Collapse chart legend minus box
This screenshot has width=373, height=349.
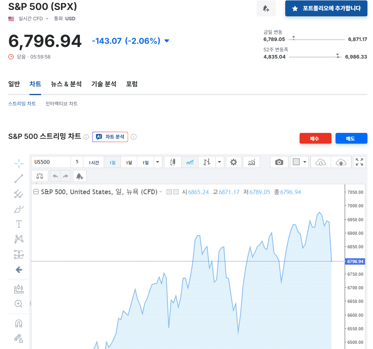(36, 192)
